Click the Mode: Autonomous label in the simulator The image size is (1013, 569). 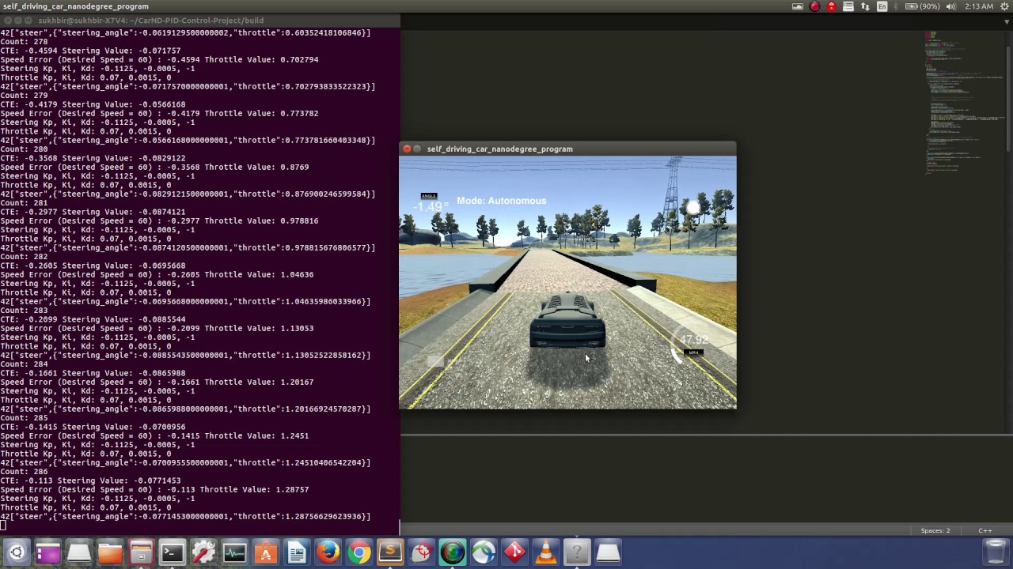[x=501, y=201]
